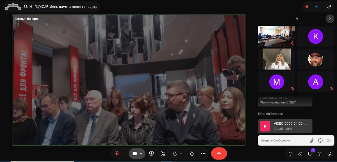The height and width of the screenshot is (162, 337).
Task: Start screen sharing
Action: 152,154
